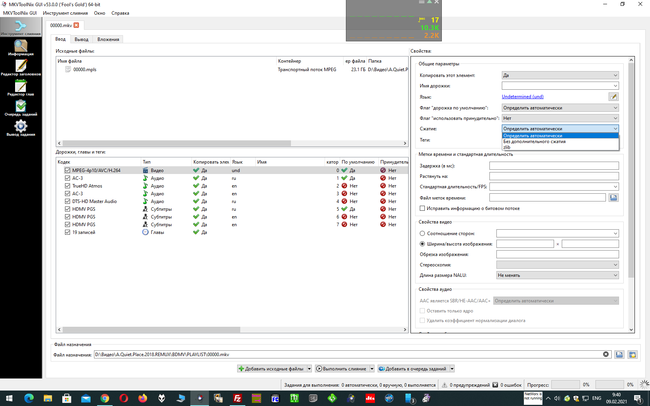Screen dimensions: 650x406
Task: Open FileZilla from the taskbar
Action: 238,398
